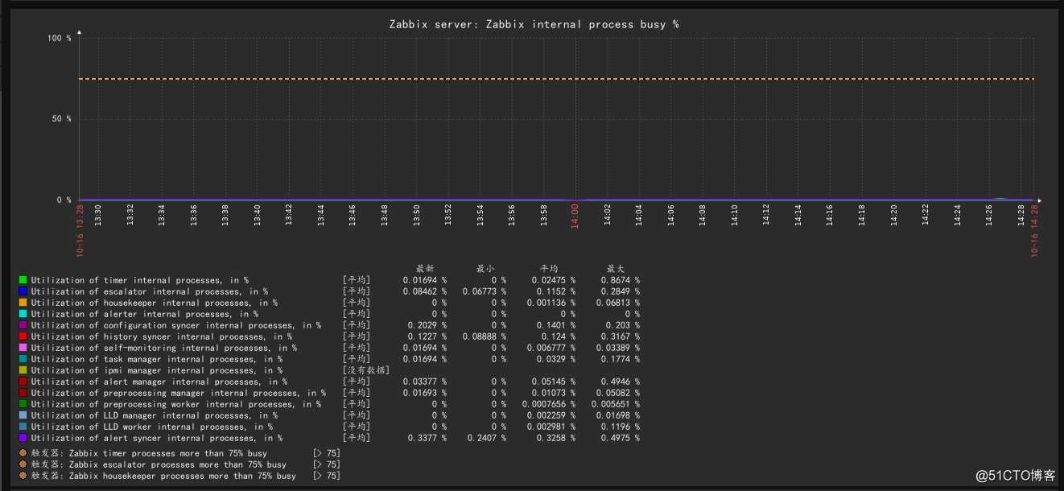Click the '平均' column header without brackets

(x=549, y=268)
